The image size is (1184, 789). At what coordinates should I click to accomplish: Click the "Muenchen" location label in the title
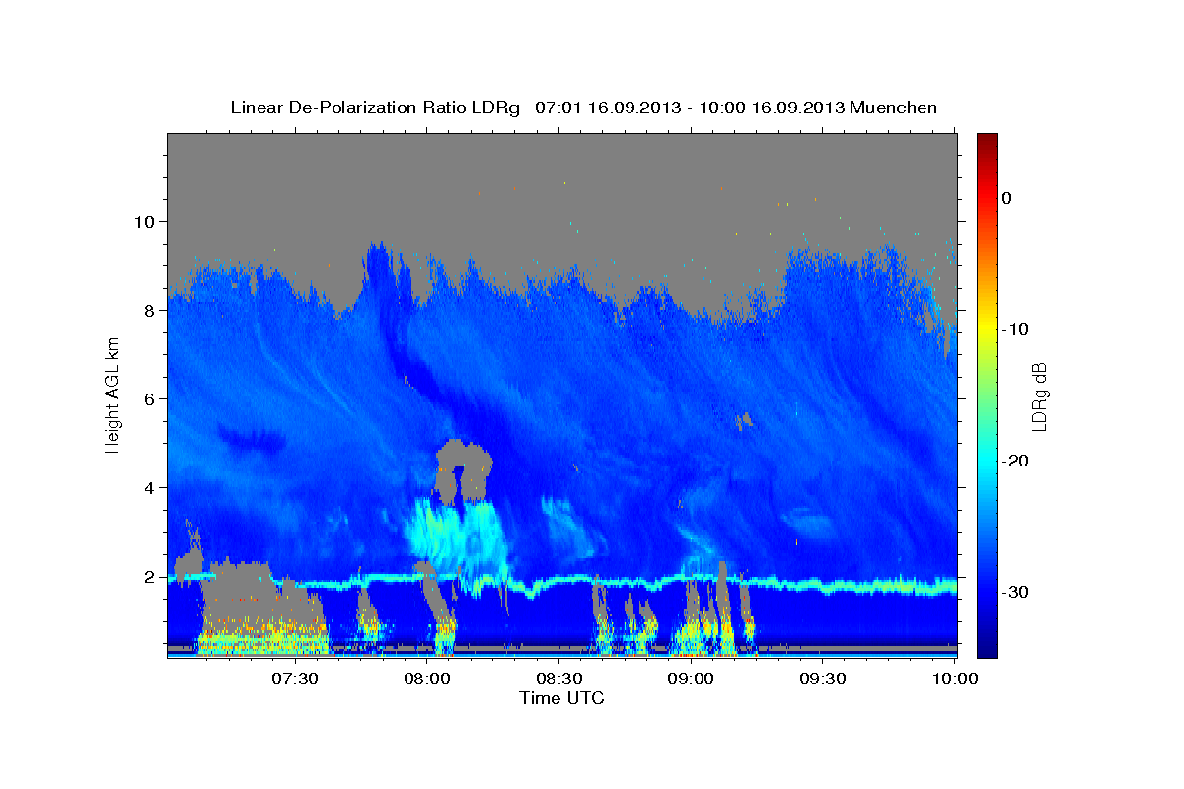[x=894, y=108]
